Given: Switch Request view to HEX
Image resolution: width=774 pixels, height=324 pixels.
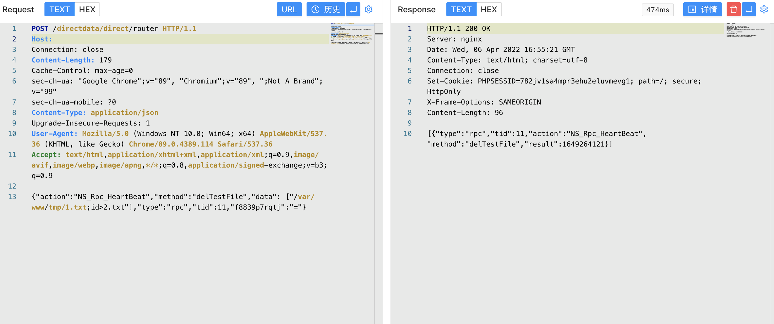Looking at the screenshot, I should click(87, 9).
